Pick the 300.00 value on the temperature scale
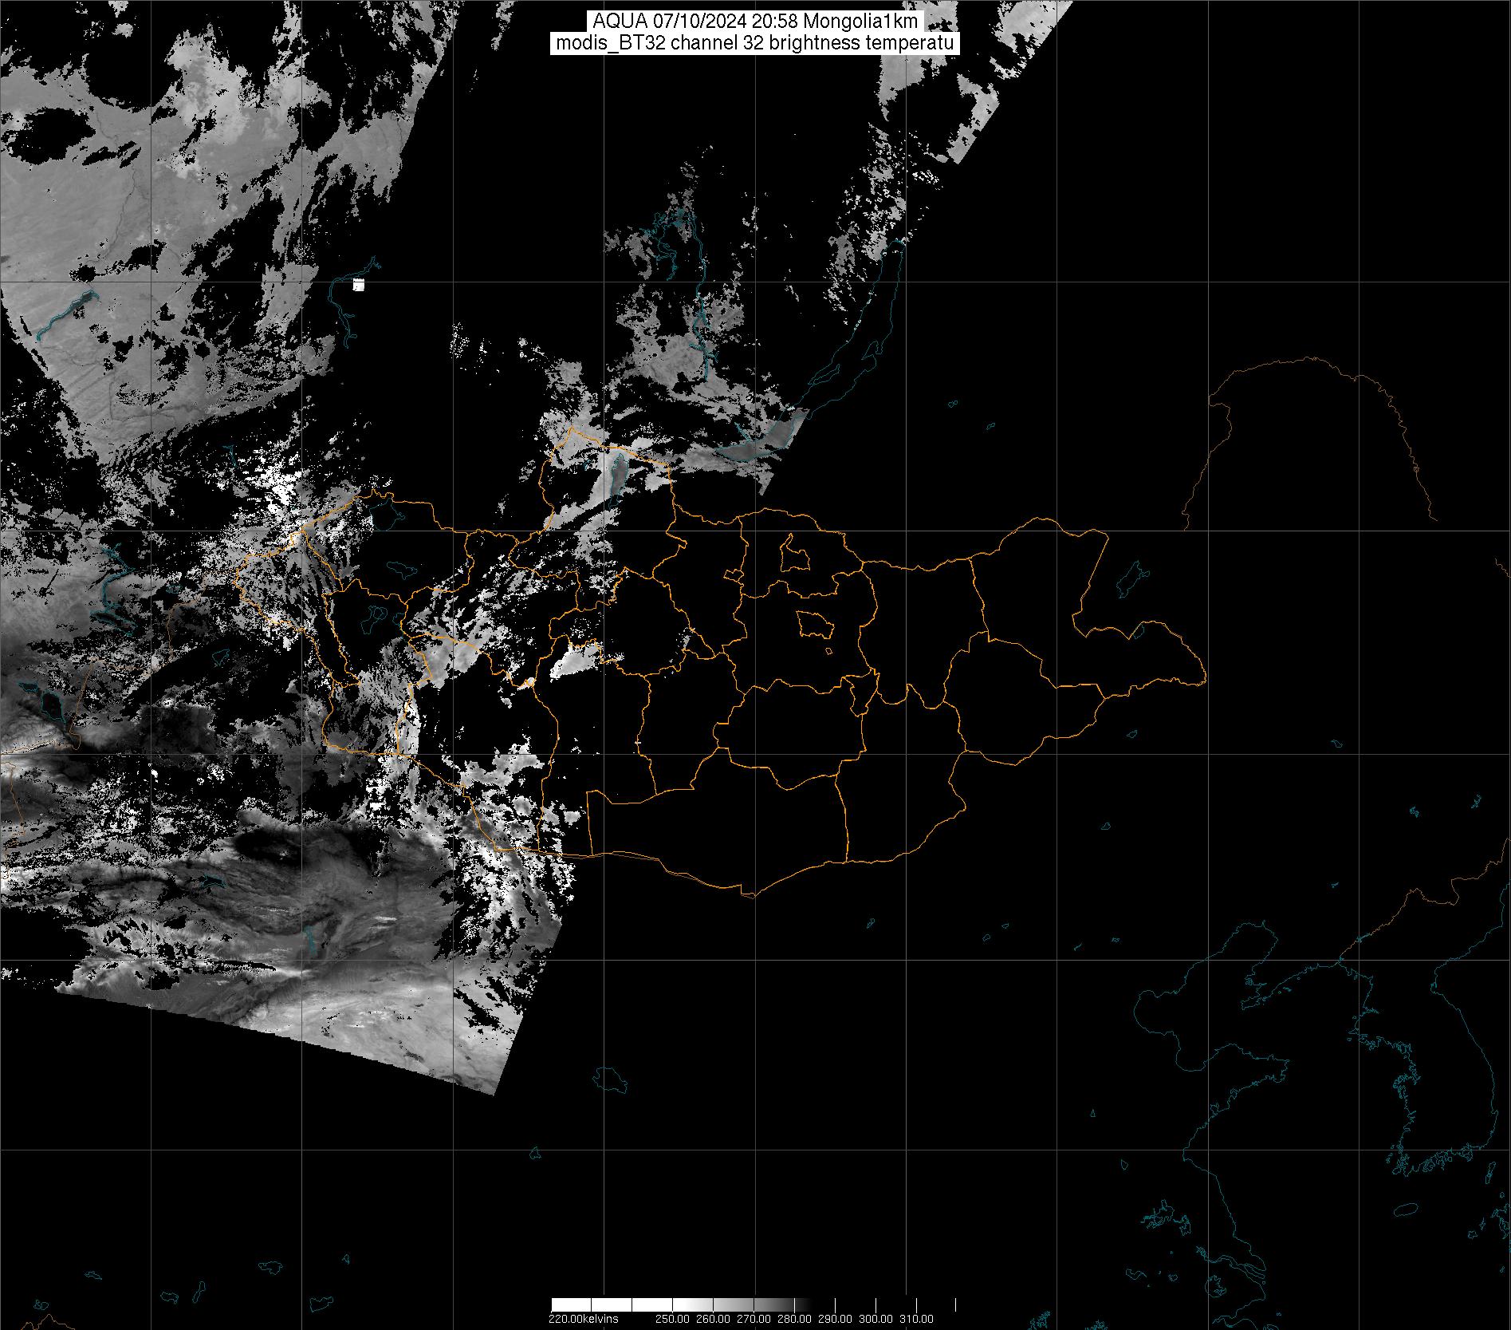This screenshot has height=1330, width=1511. (x=876, y=1319)
